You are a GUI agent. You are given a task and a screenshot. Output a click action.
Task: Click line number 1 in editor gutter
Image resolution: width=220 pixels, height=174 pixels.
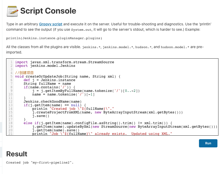pos(12,62)
